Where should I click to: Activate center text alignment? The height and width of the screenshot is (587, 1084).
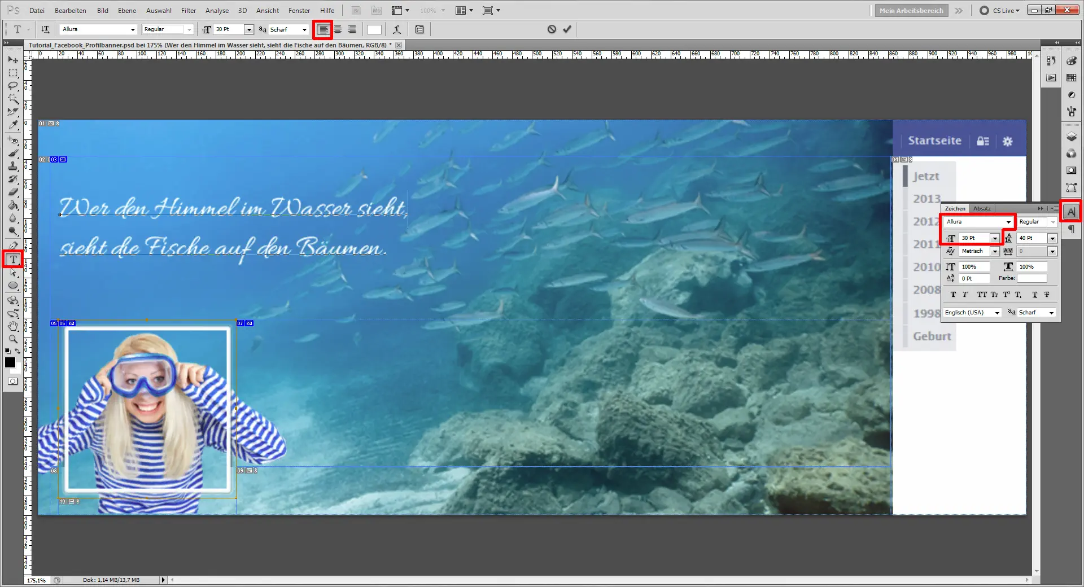pos(337,29)
